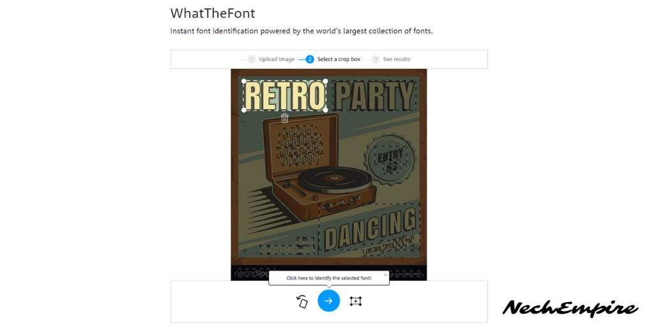
Task: Rotate the uploaded image with rotate icon
Action: (x=302, y=301)
